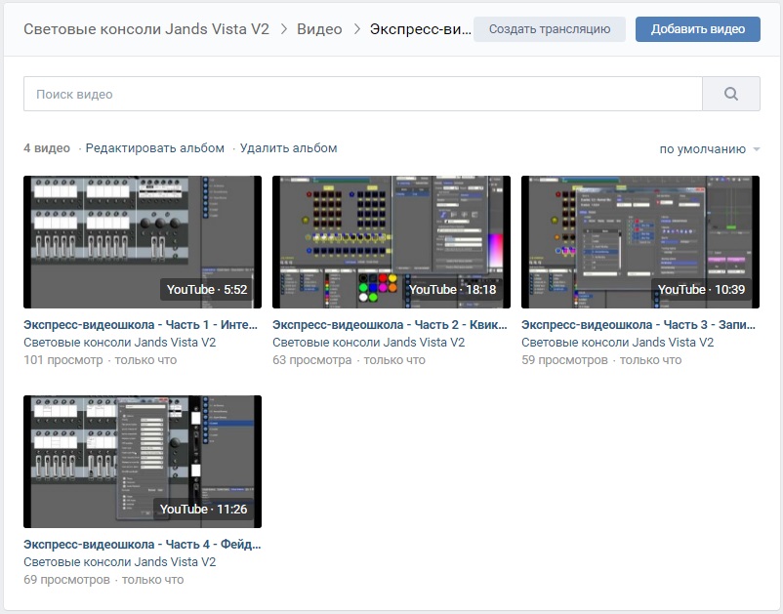
Task: Open the Часть 1 video thumbnail
Action: [x=143, y=241]
